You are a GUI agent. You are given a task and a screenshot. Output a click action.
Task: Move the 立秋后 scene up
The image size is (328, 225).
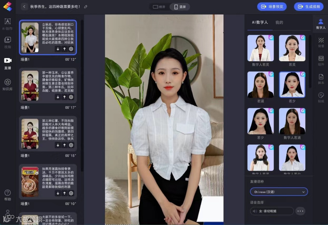point(64,49)
